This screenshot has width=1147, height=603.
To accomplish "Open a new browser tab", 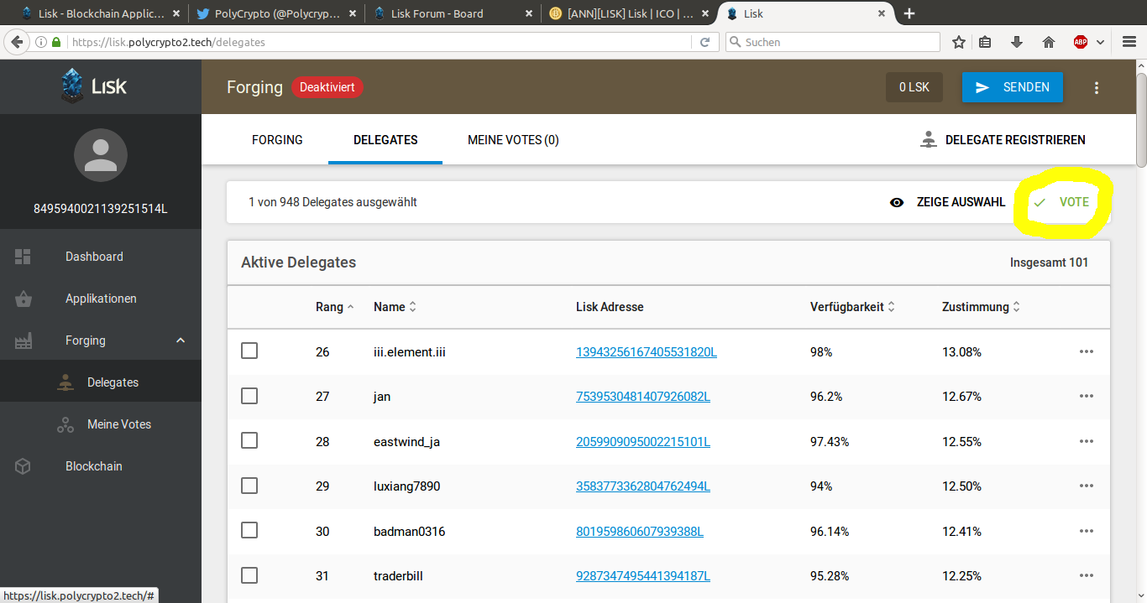I will [909, 13].
